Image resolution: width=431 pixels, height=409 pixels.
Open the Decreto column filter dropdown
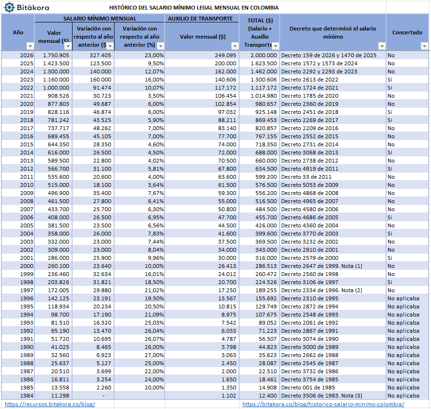click(x=381, y=46)
